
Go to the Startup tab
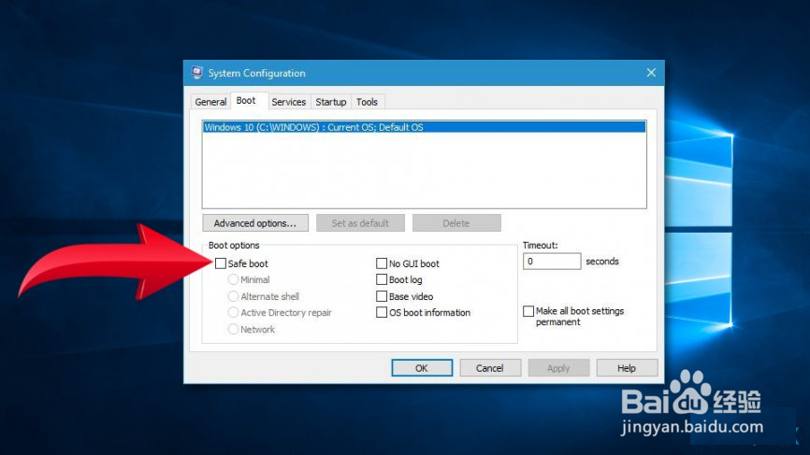click(331, 102)
